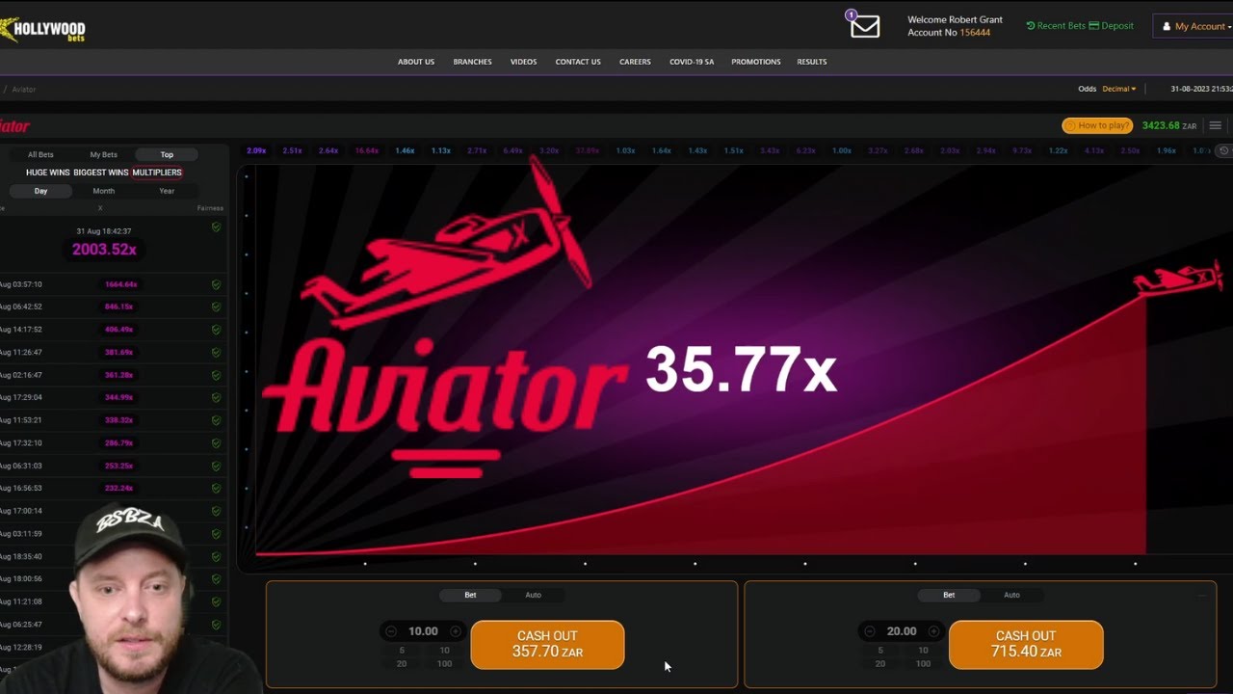Viewport: 1233px width, 694px height.
Task: Open Recent Bets link
Action: (1056, 26)
